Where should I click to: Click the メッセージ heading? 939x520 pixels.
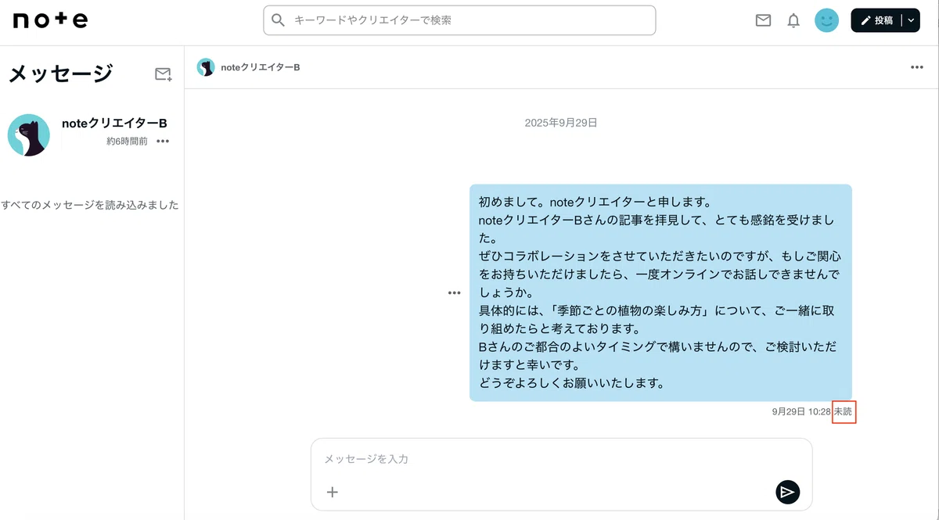tap(61, 74)
